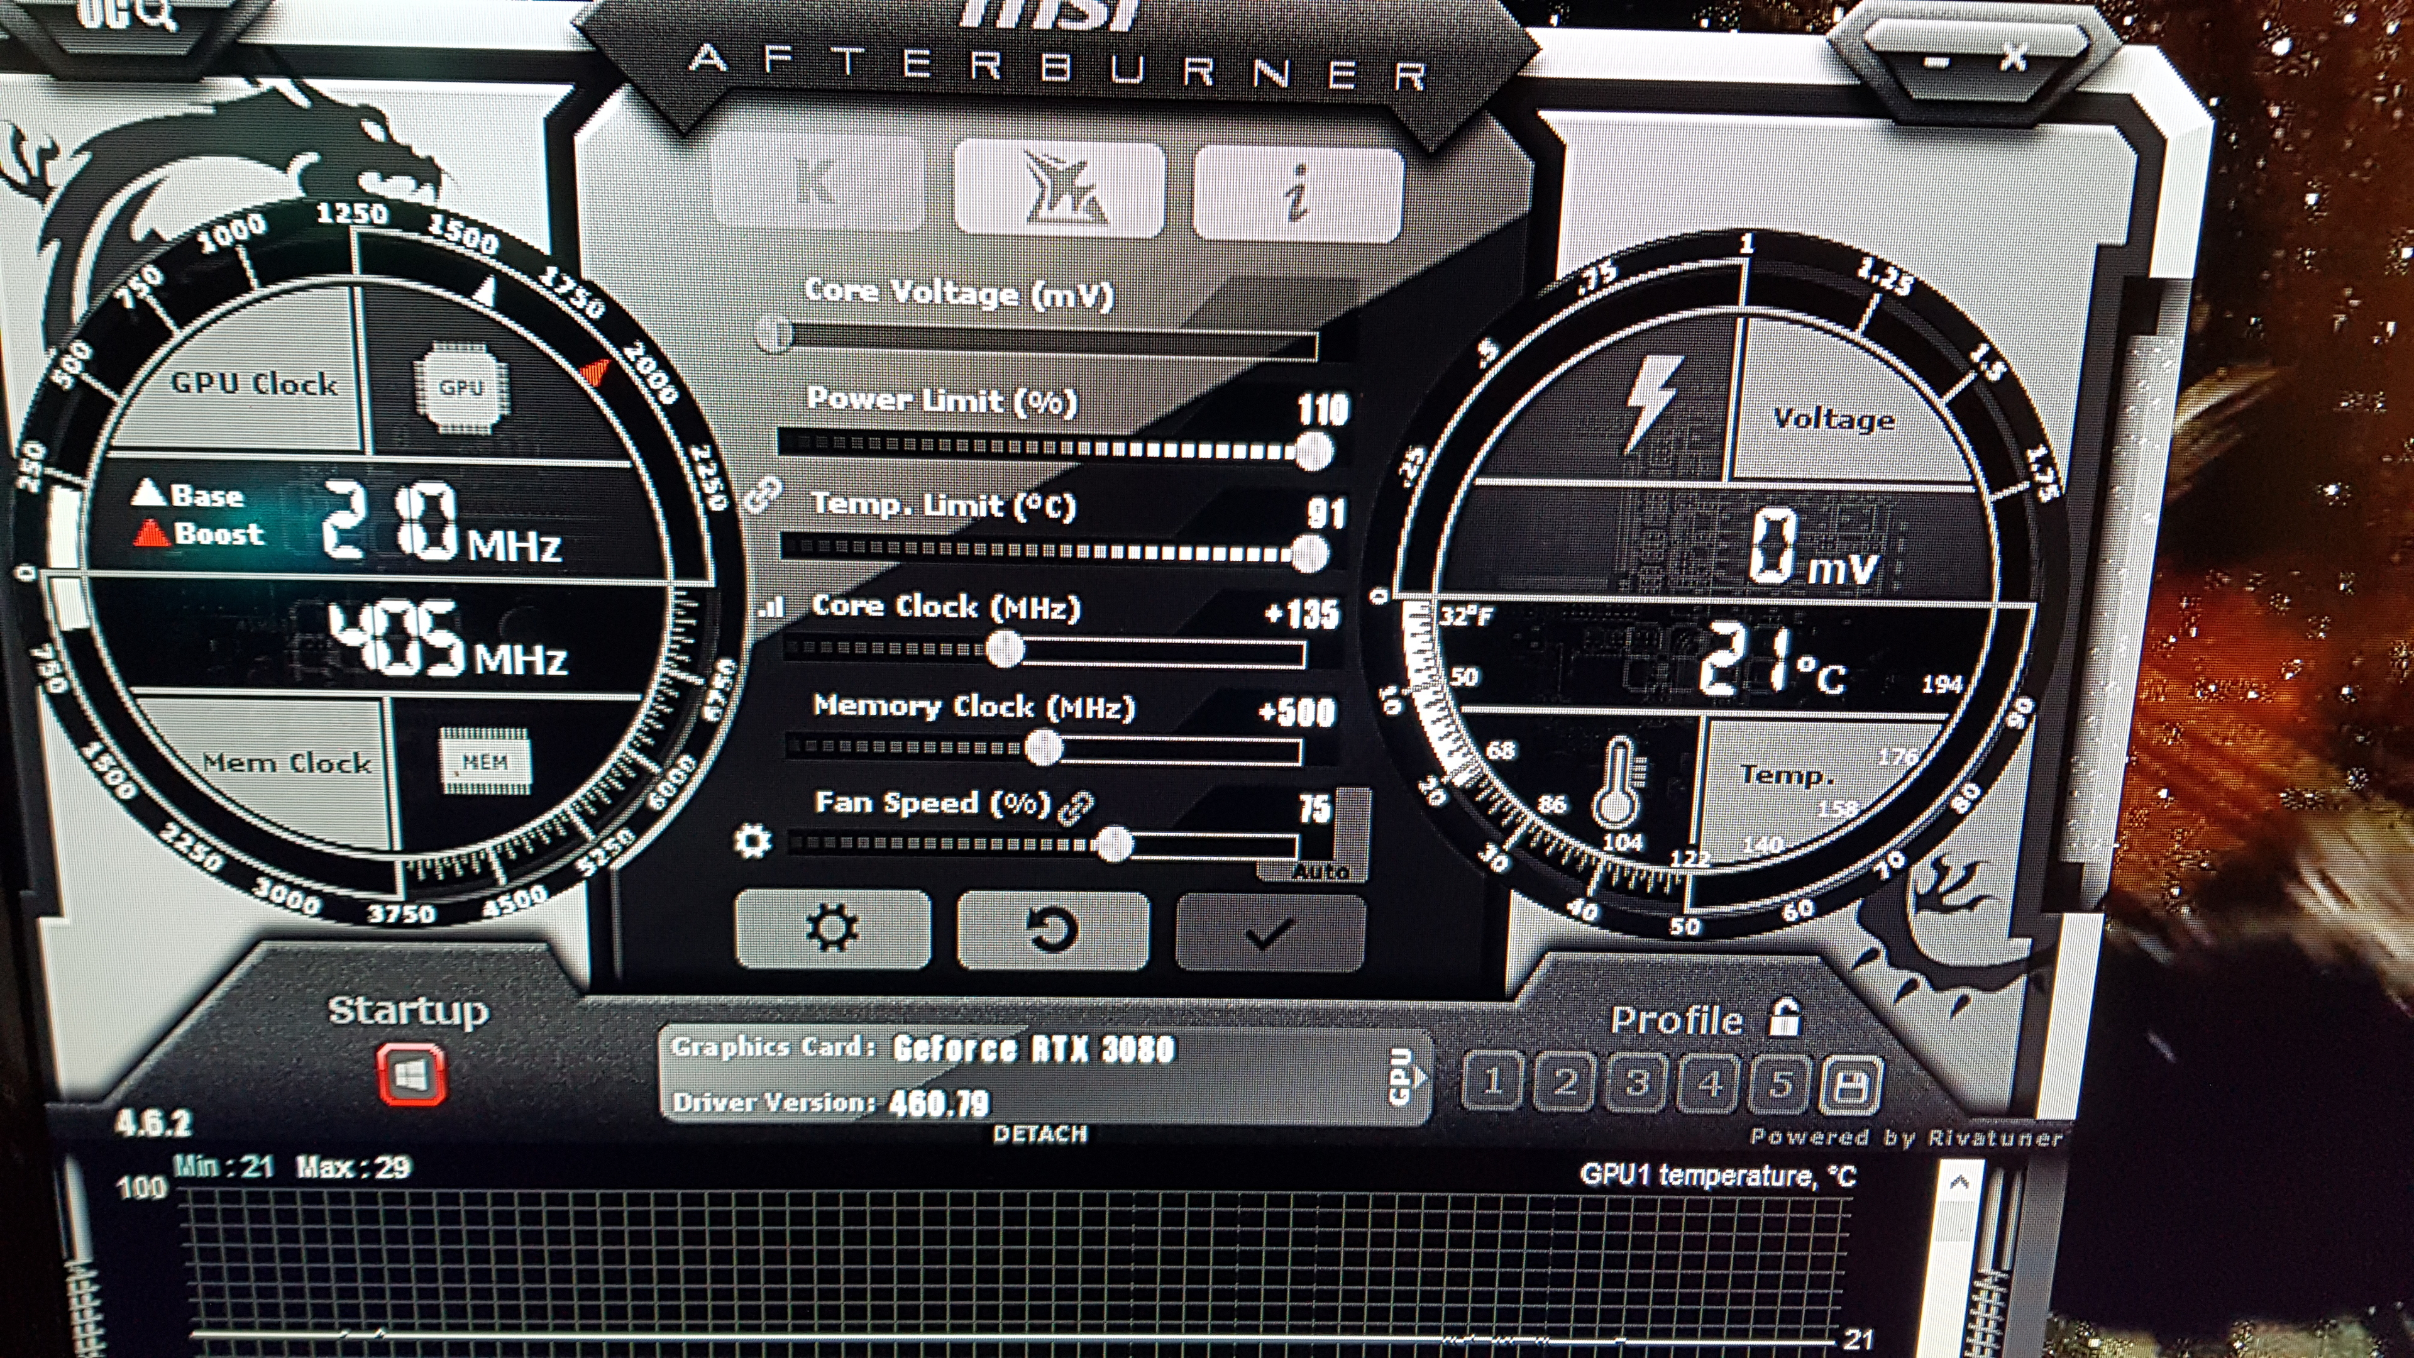Click the 91 temp limit value
The image size is (2414, 1358).
click(x=1326, y=514)
